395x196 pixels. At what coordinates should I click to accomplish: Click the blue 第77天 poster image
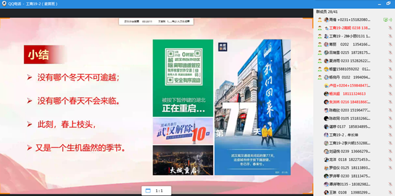pos(252,107)
